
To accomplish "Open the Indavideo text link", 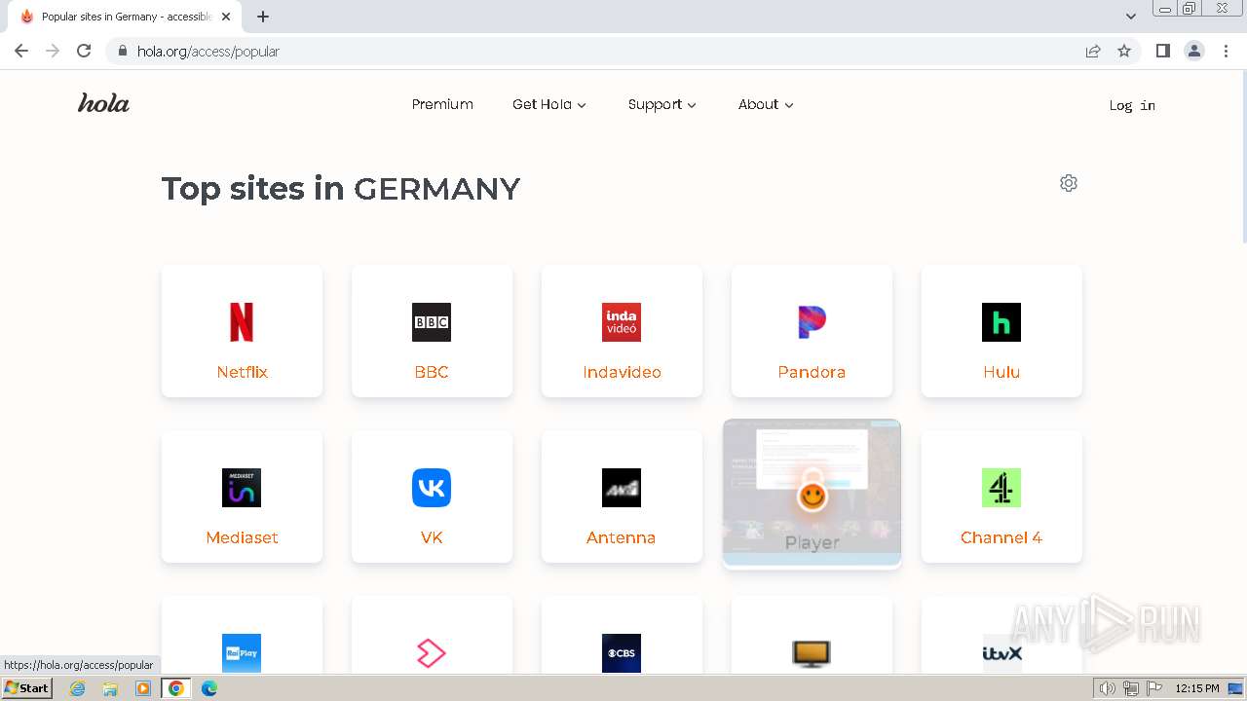I will (x=622, y=372).
